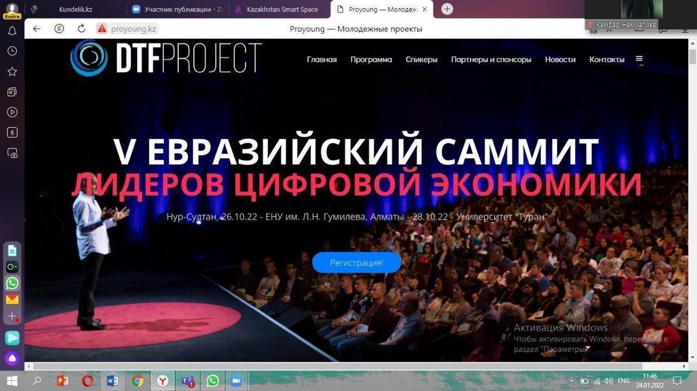Open WhatsApp from the browser sidebar
Screen dimensions: 697x391
[x=12, y=283]
